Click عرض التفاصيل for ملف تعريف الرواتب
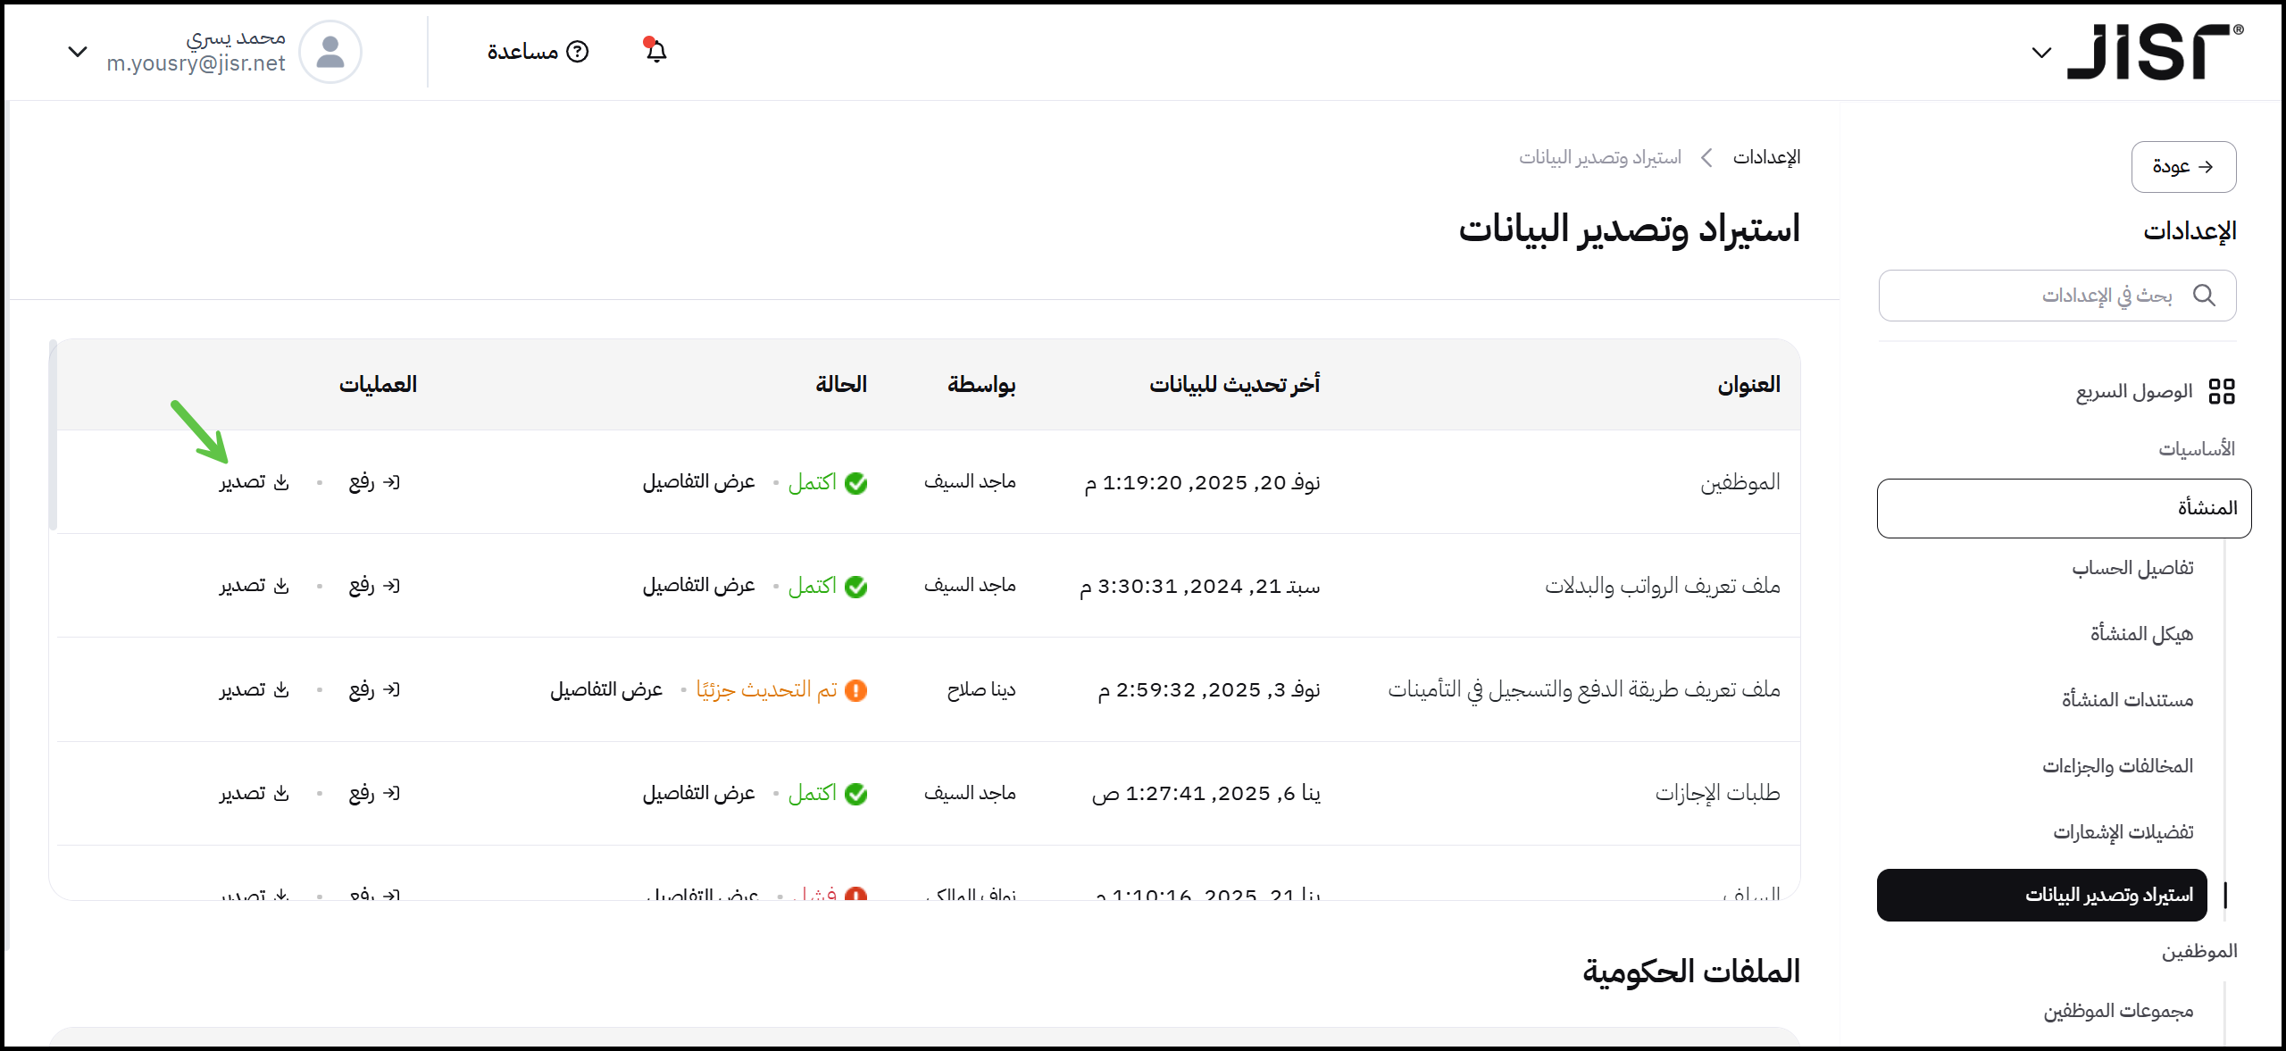Screen dimensions: 2286x1051 tap(698, 586)
